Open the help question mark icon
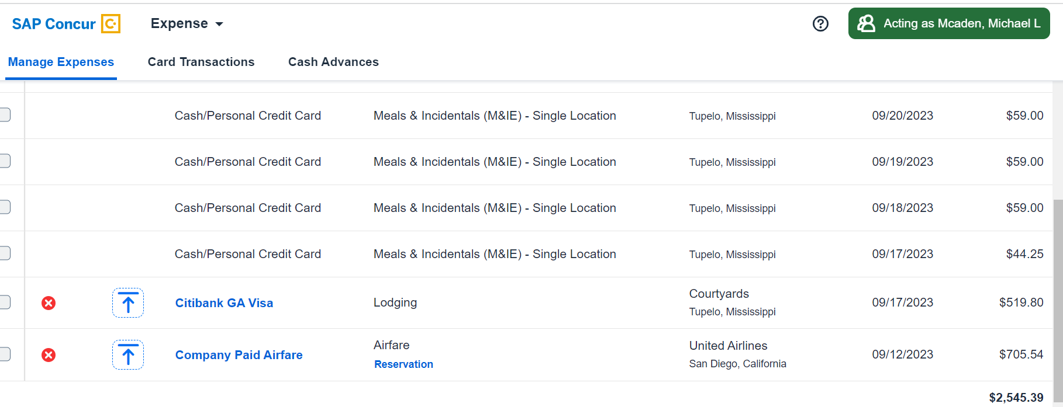The height and width of the screenshot is (407, 1063). coord(820,24)
